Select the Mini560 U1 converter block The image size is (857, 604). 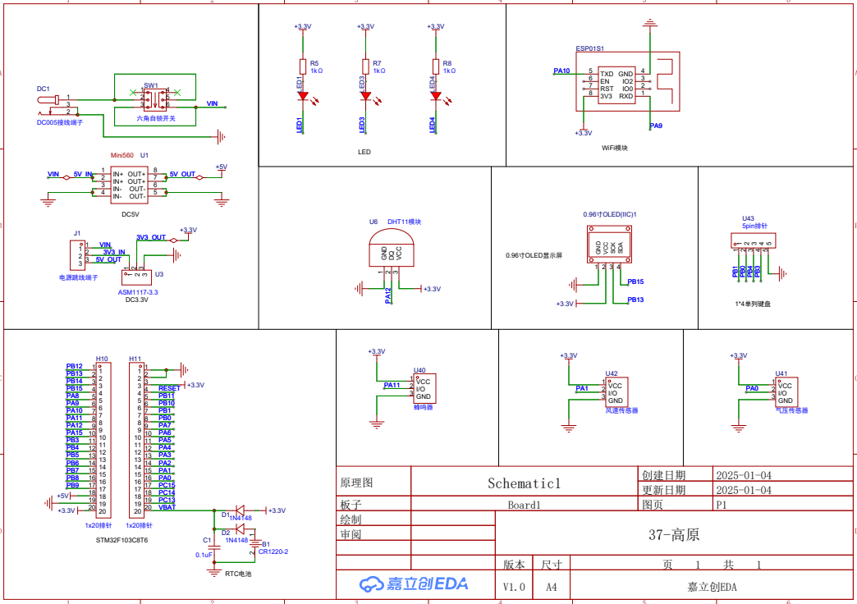coord(129,185)
